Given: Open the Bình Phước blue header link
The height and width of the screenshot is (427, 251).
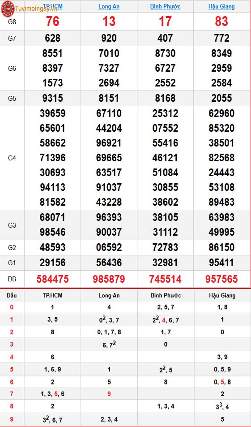Looking at the screenshot, I should point(165,6).
